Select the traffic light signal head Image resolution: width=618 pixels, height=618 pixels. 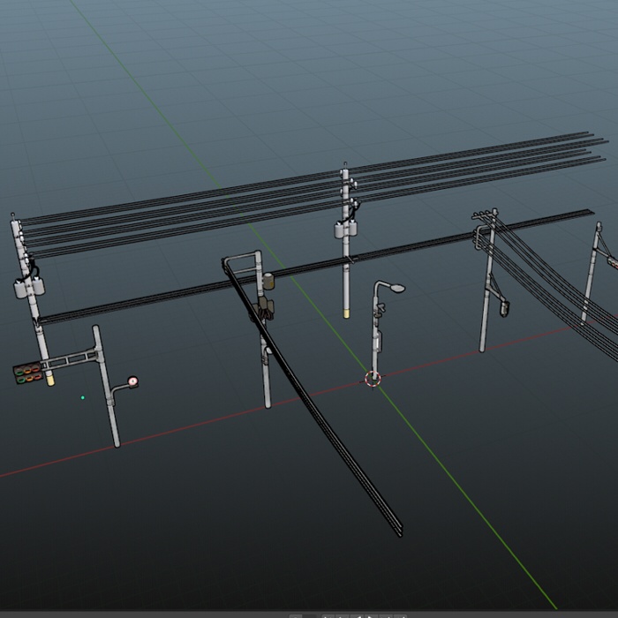pos(28,373)
